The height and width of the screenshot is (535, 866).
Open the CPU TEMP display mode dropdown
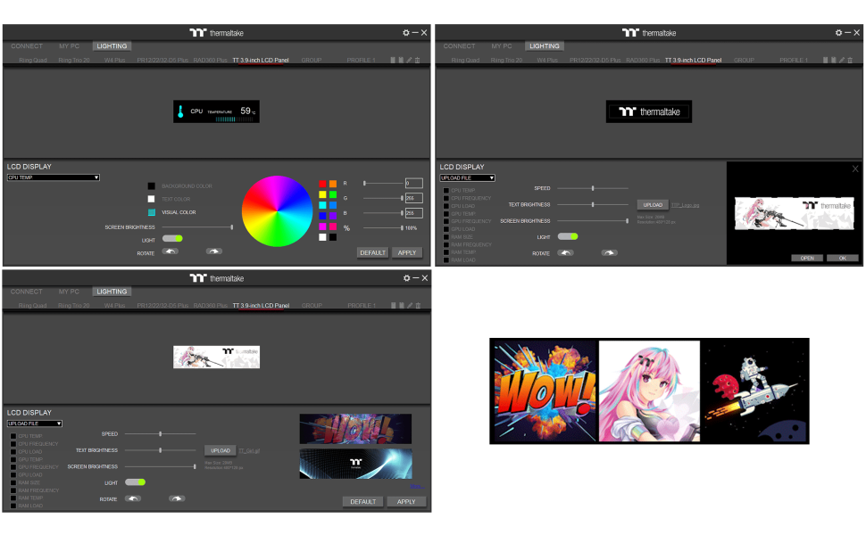tap(53, 177)
